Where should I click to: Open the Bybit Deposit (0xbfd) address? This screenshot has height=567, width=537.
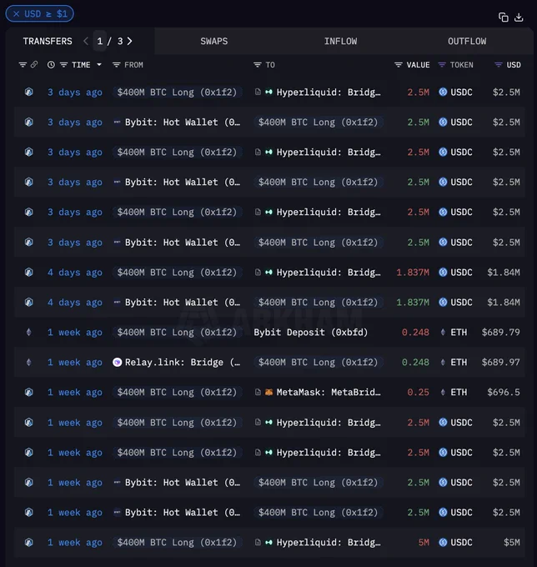(311, 333)
